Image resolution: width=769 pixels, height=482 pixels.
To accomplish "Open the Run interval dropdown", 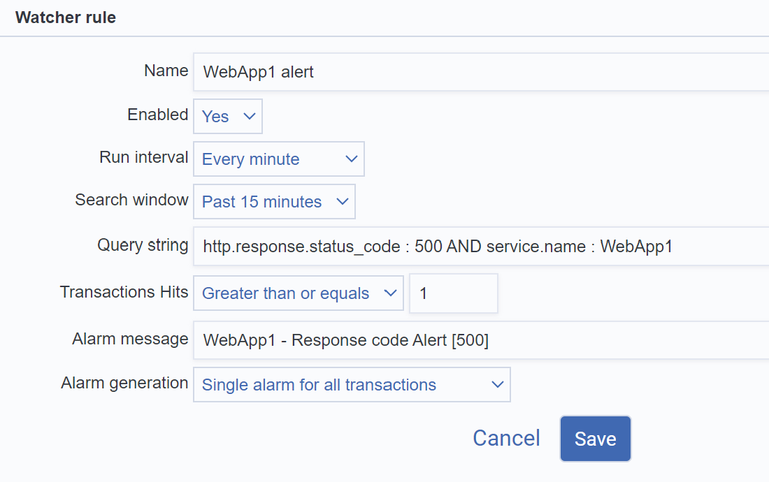I will coord(278,159).
